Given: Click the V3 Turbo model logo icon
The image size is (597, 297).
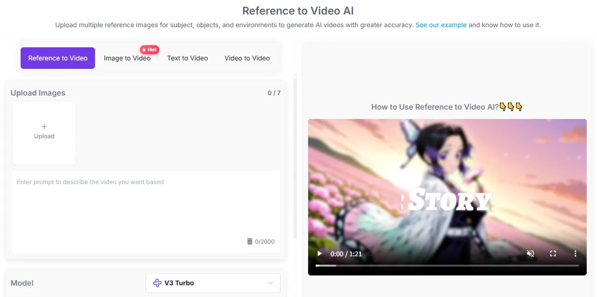Looking at the screenshot, I should tap(157, 283).
